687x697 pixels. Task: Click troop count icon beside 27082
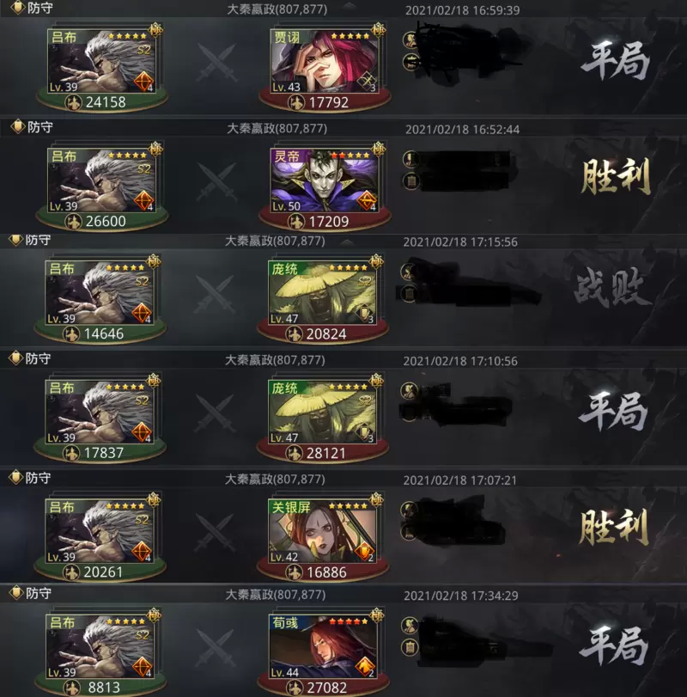(294, 688)
